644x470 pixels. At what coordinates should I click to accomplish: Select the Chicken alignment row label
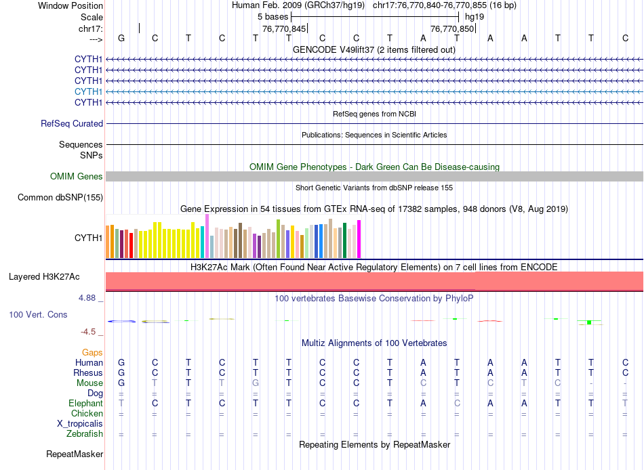point(87,413)
